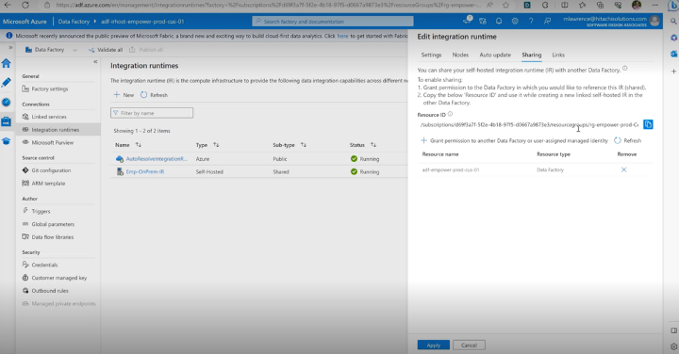Screen dimensions: 679x354
Task: Open settings gear in Azure header
Action: pos(515,21)
